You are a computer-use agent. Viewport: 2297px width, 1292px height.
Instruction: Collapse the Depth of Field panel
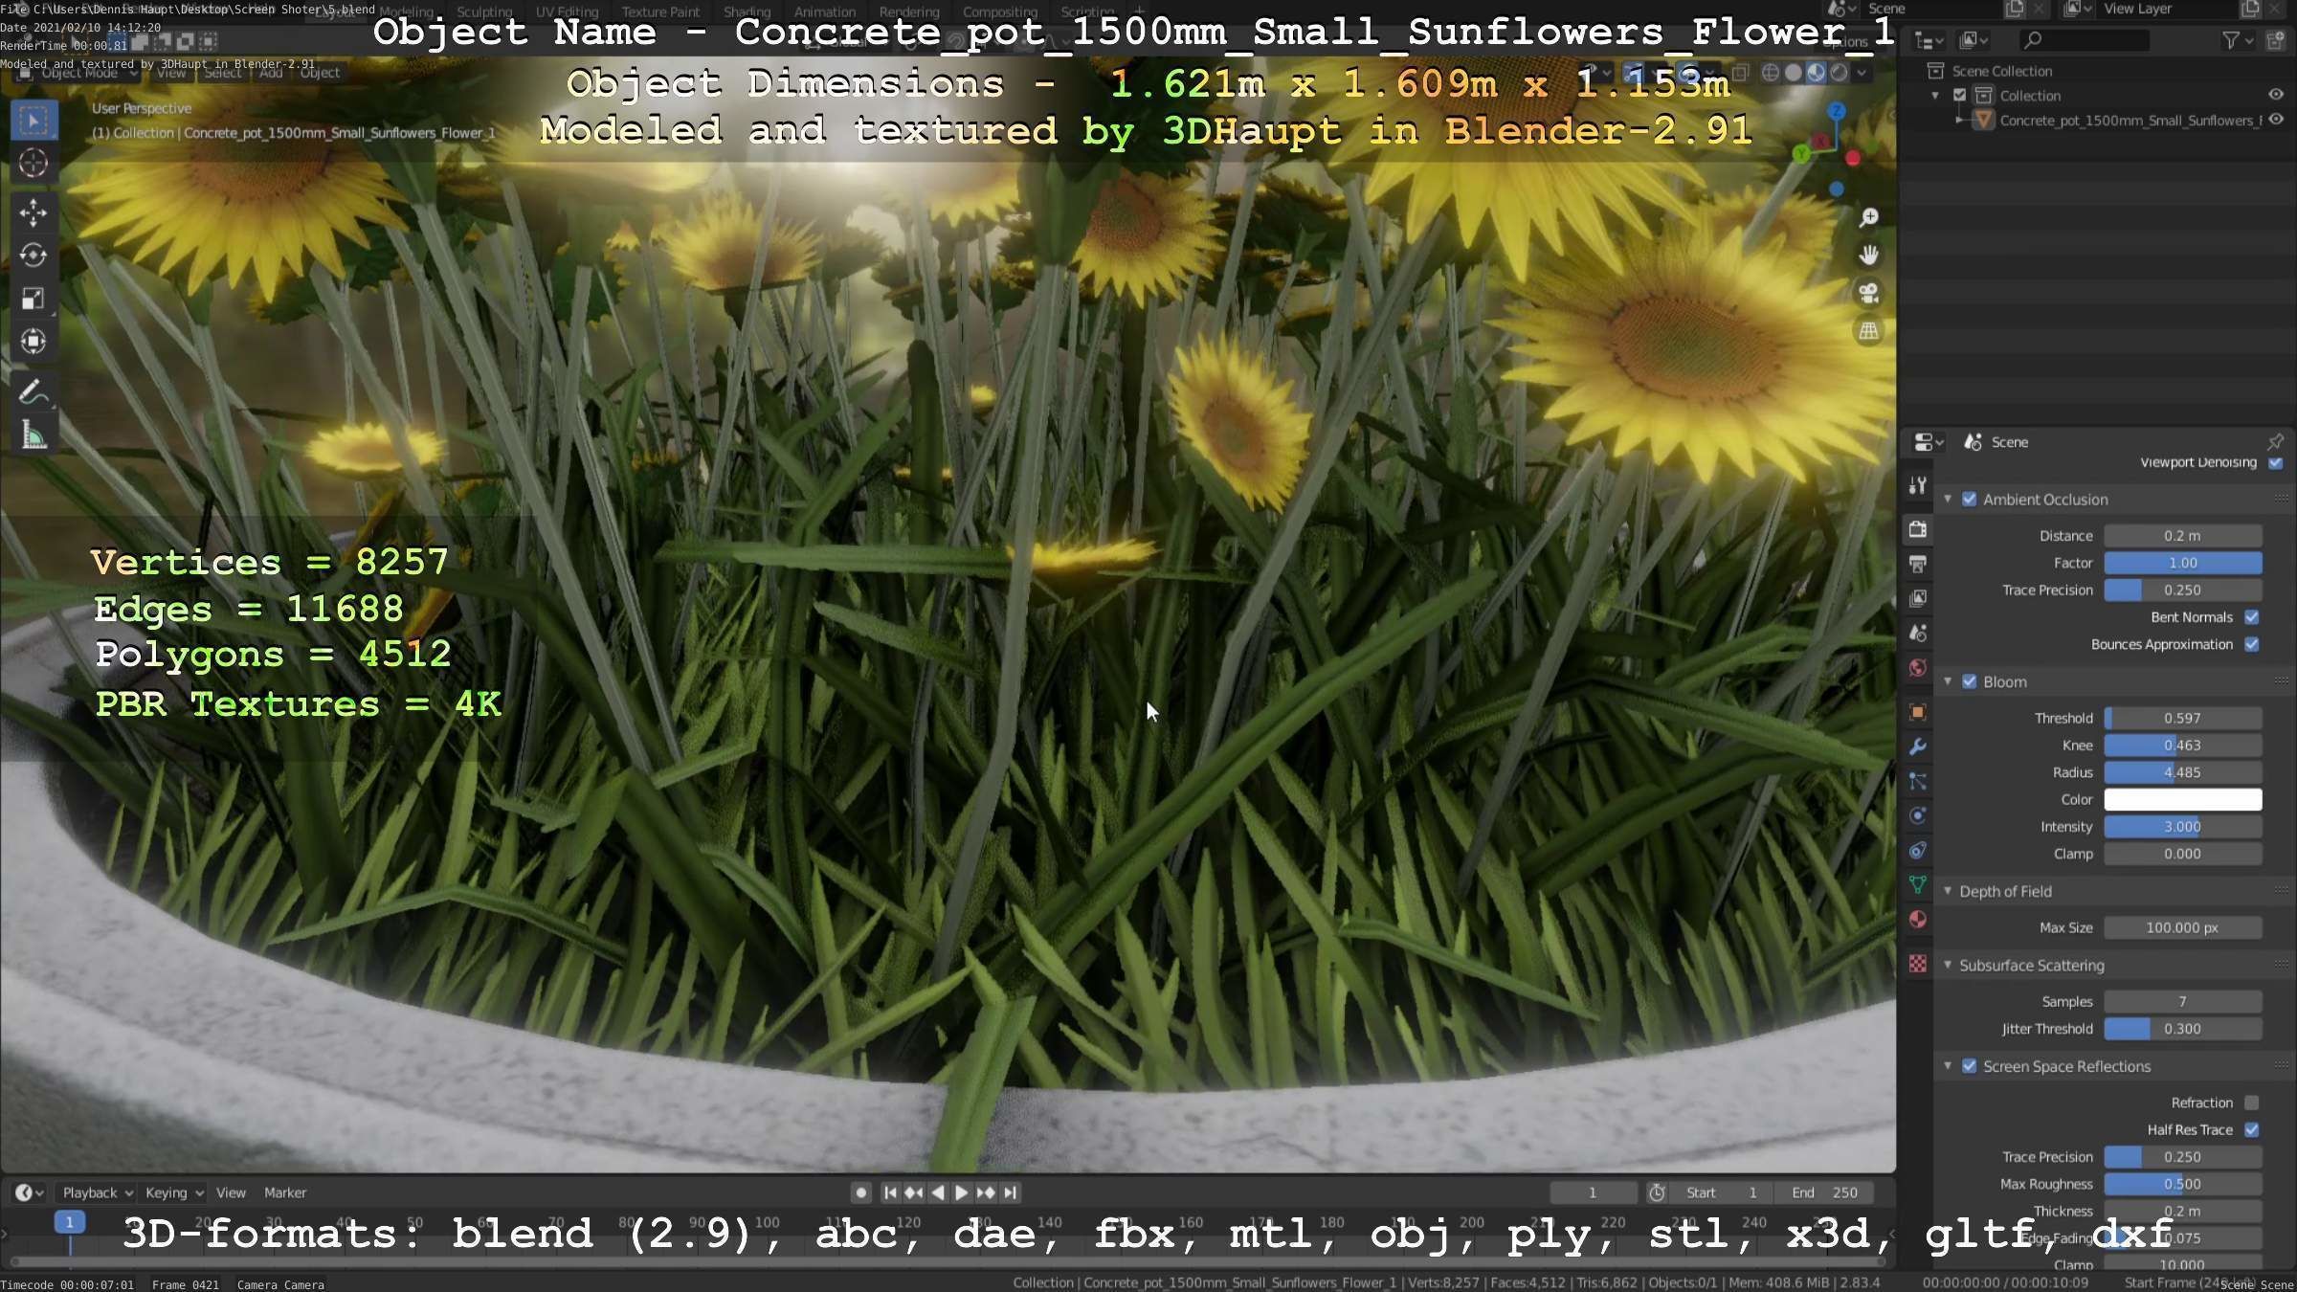click(1947, 891)
